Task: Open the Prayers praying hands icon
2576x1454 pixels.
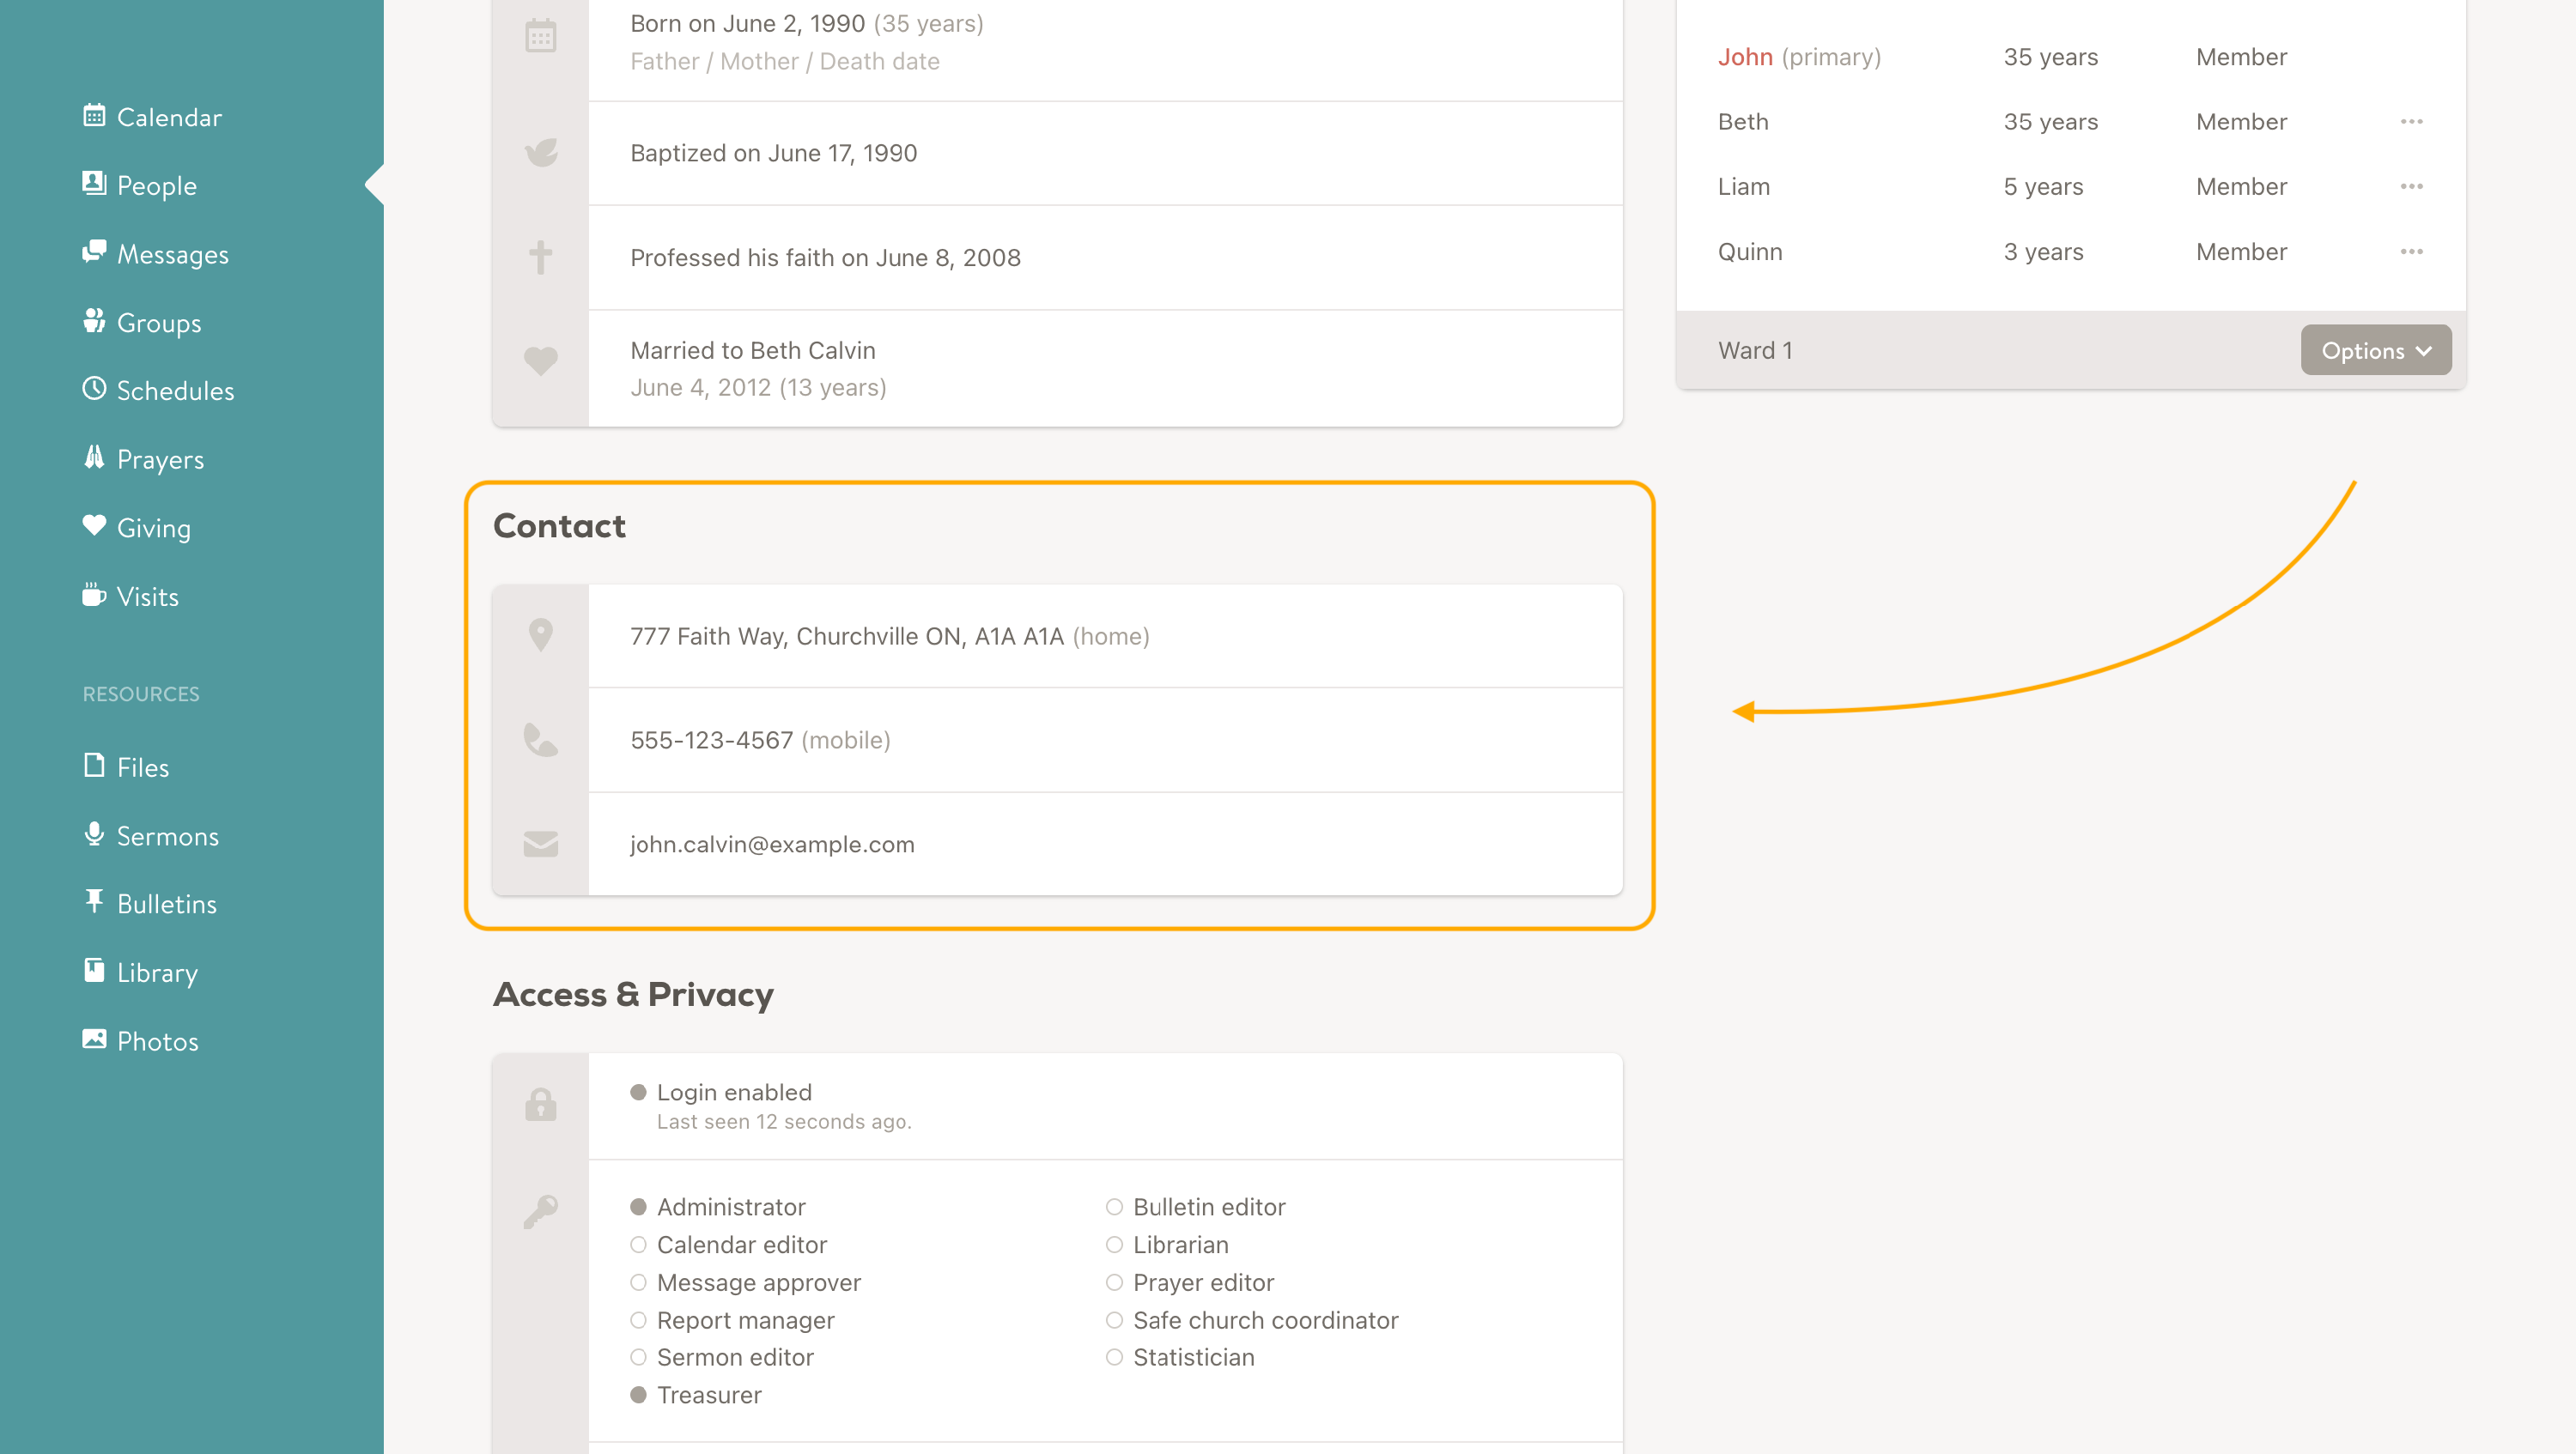Action: (x=94, y=457)
